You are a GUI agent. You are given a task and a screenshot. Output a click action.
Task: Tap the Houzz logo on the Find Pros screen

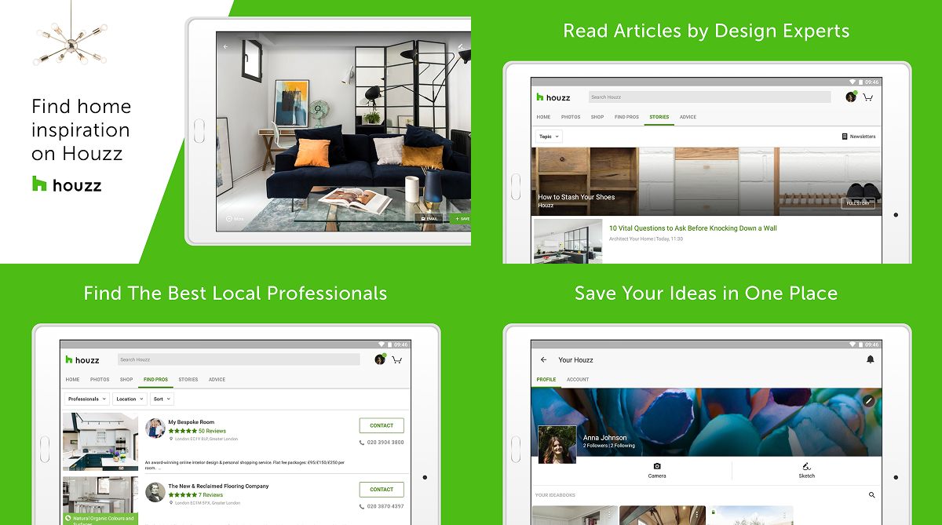click(x=82, y=359)
